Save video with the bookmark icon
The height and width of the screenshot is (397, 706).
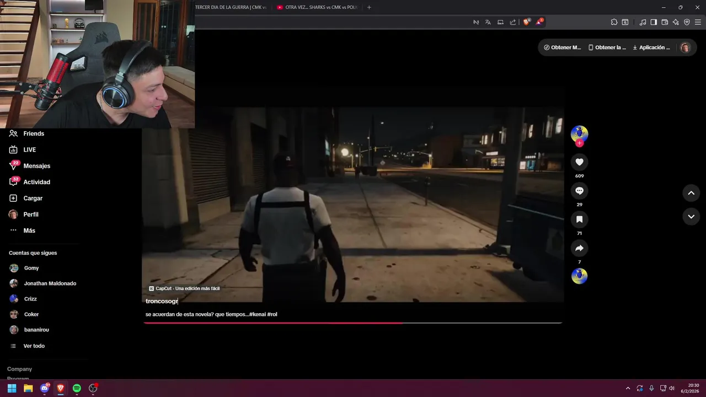(x=579, y=219)
